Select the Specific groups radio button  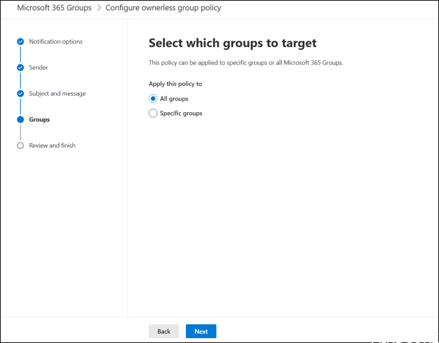[x=153, y=113]
